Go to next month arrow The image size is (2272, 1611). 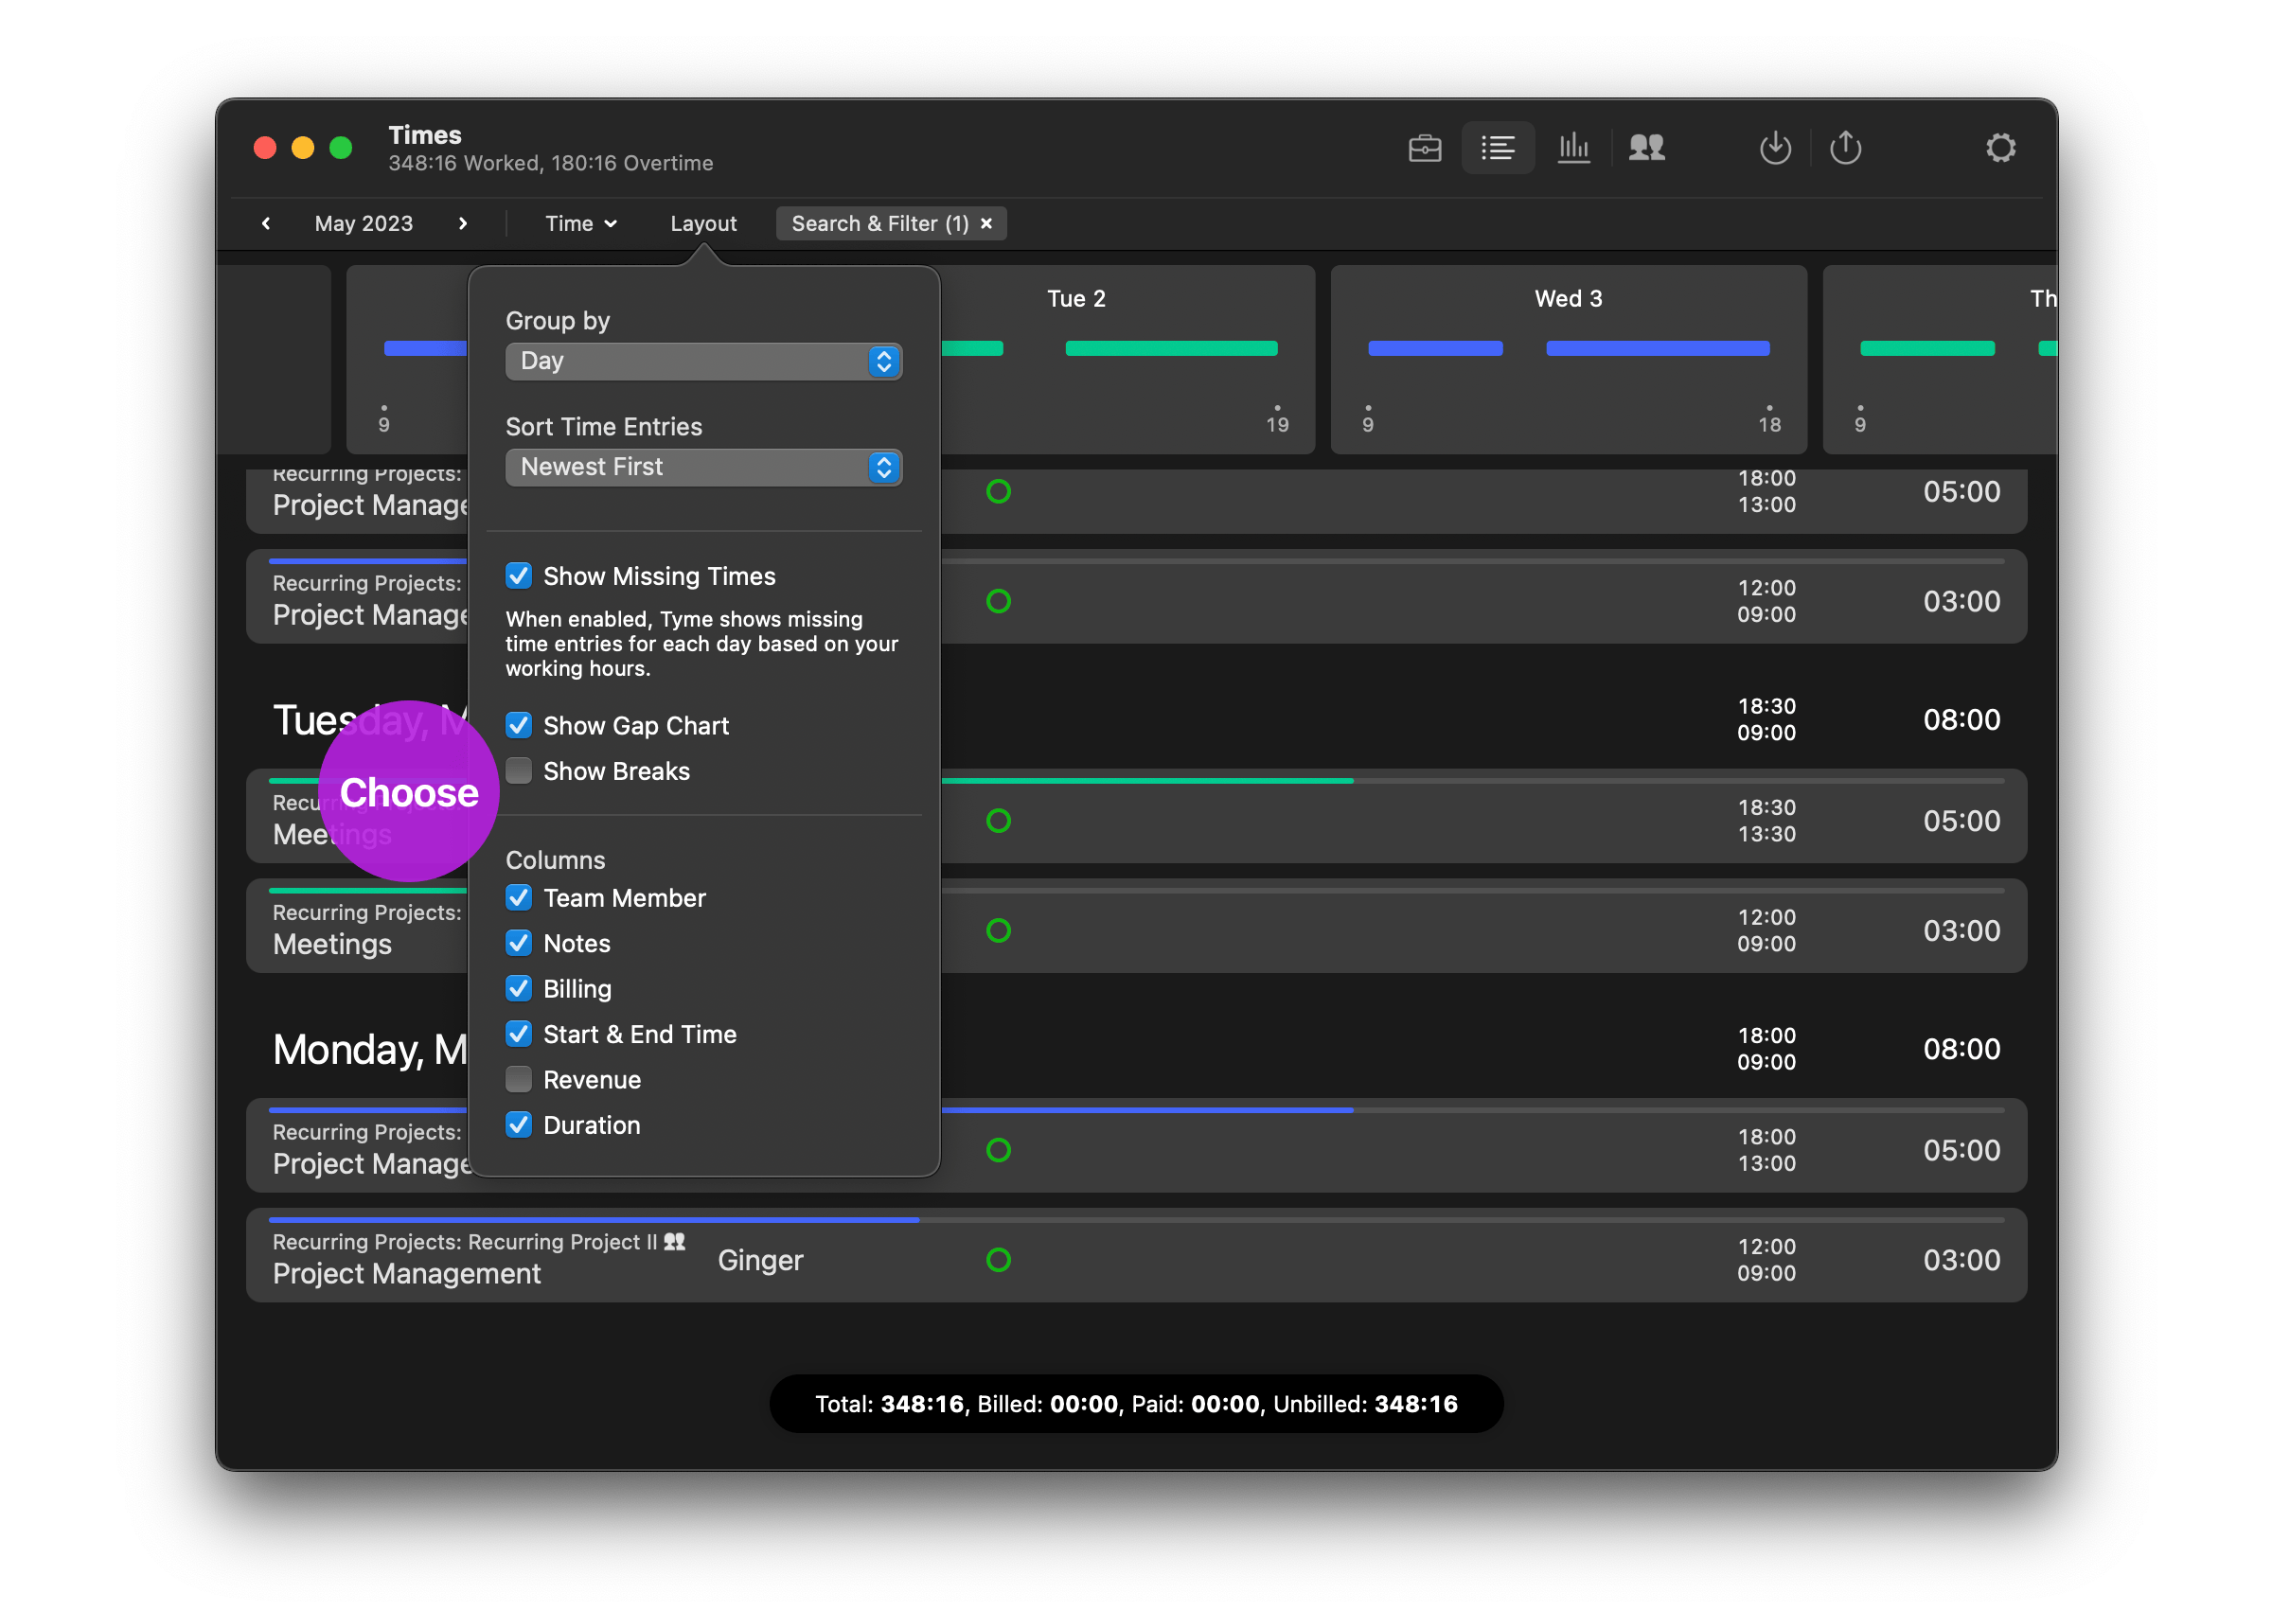(x=462, y=223)
